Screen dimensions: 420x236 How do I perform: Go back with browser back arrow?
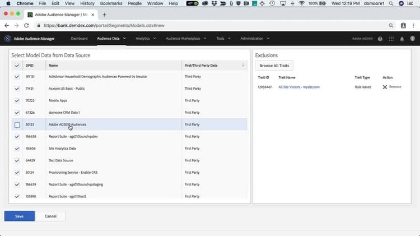tap(7, 25)
